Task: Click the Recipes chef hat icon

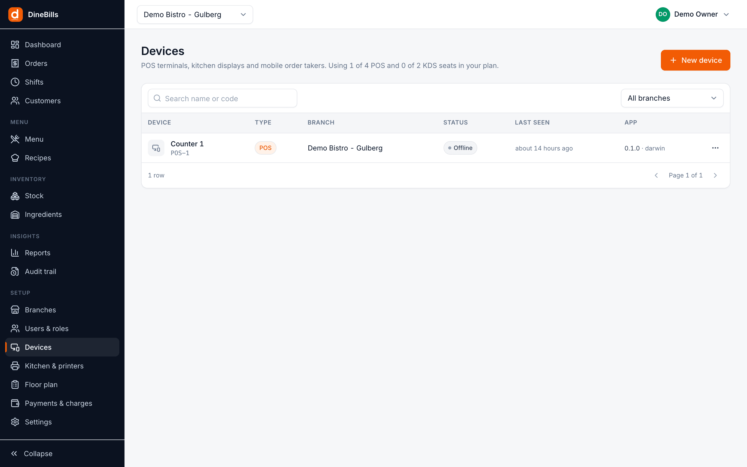Action: [x=15, y=158]
